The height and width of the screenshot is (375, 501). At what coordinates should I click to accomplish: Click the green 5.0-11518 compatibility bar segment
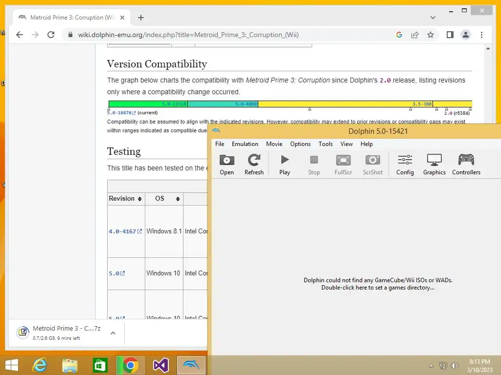(148, 104)
